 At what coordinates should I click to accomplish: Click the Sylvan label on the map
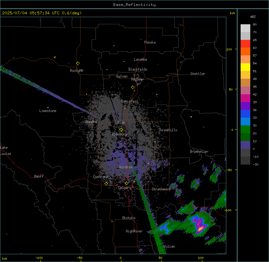(x=122, y=76)
